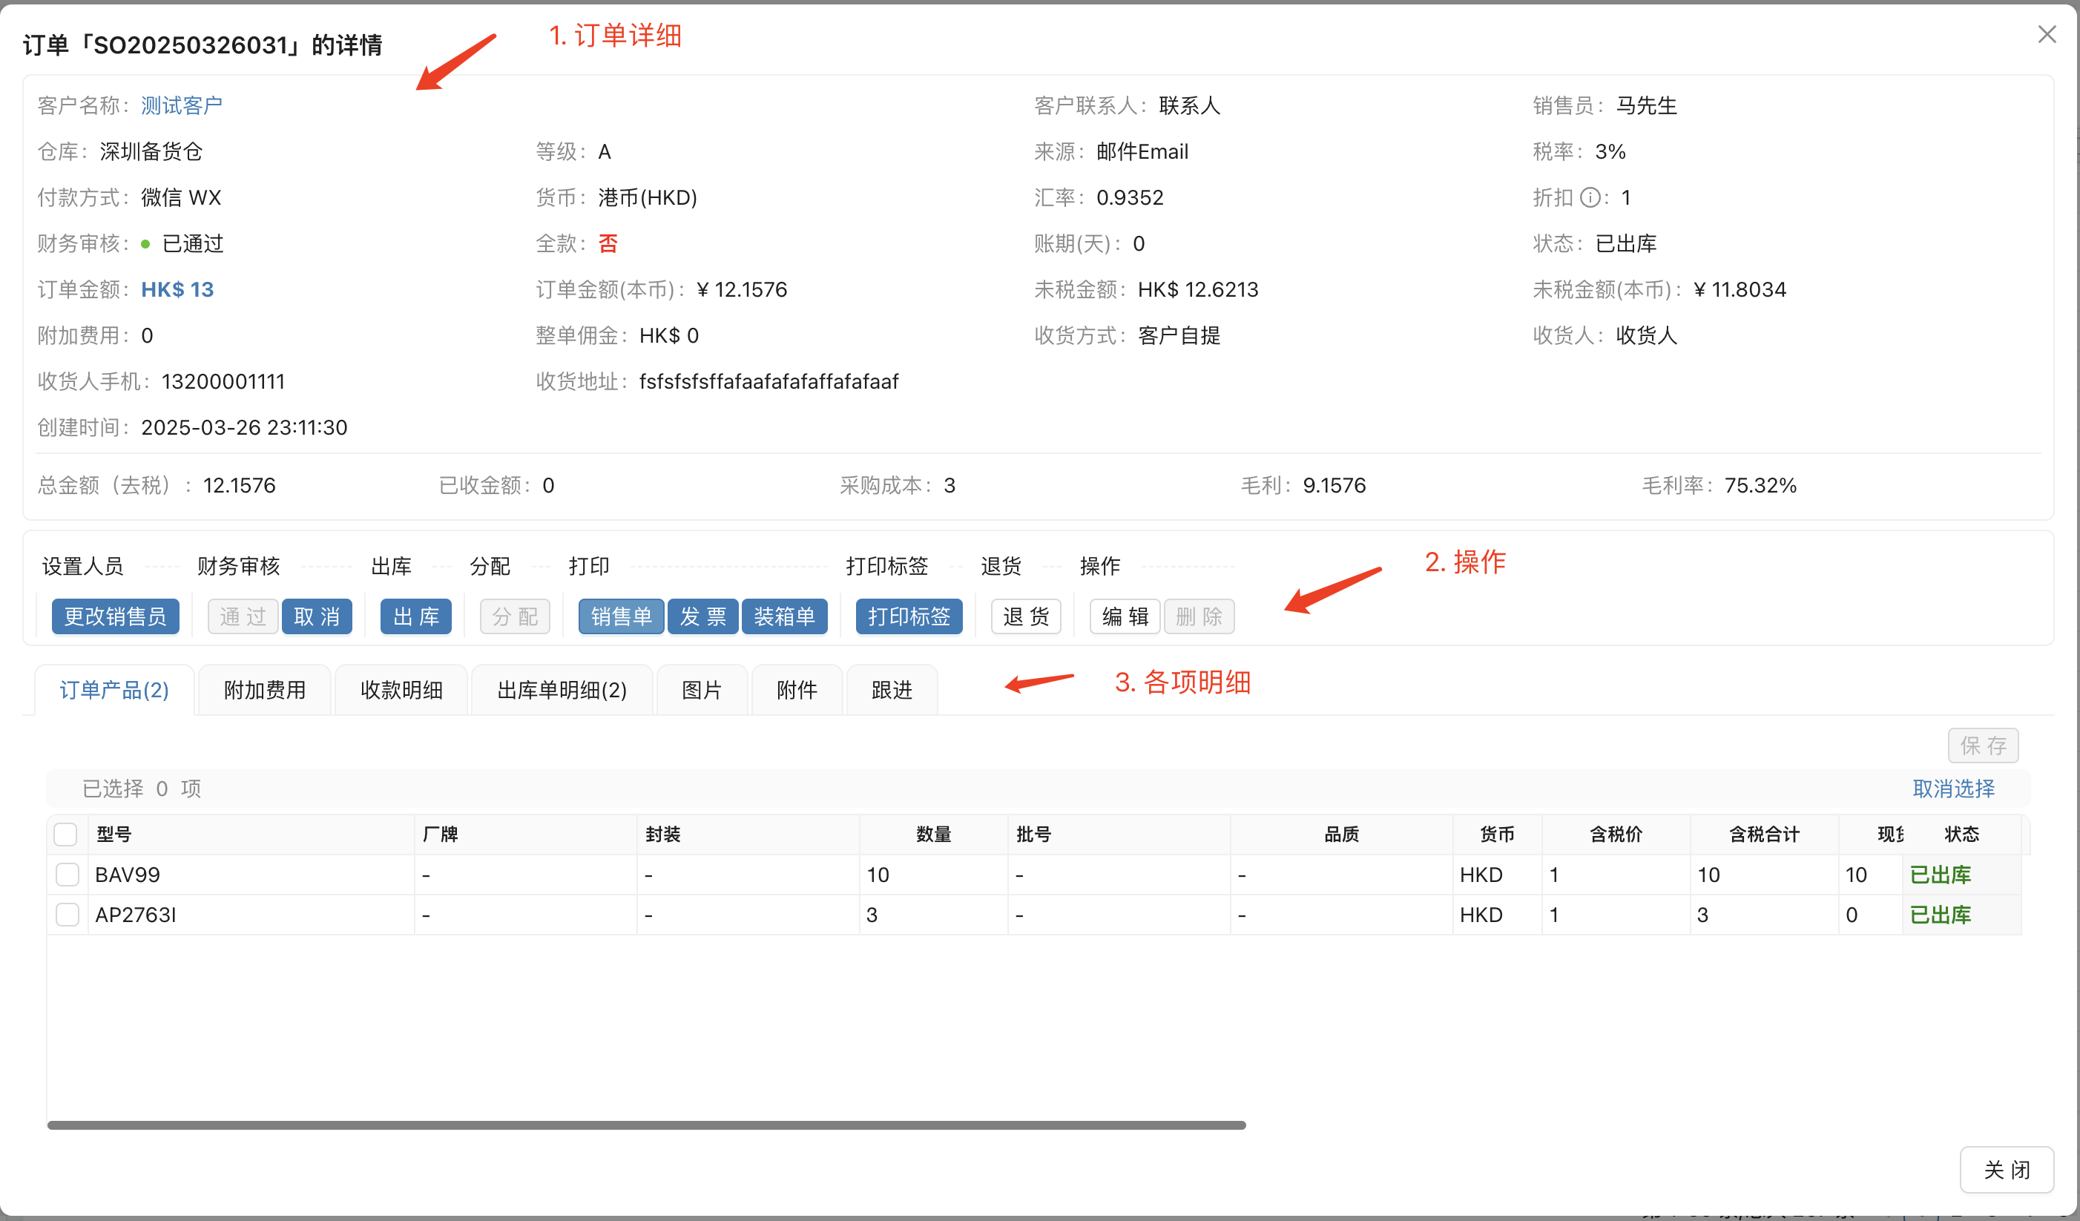The width and height of the screenshot is (2080, 1221).
Task: Open the 出库单明细(2) tab
Action: coord(562,689)
